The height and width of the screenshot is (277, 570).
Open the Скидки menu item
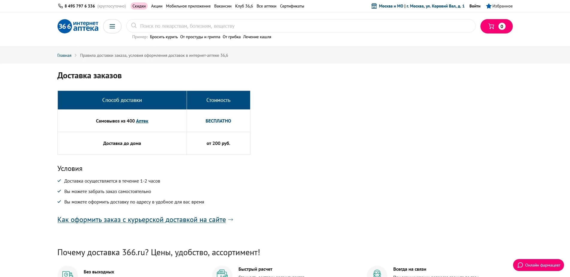[x=139, y=6]
